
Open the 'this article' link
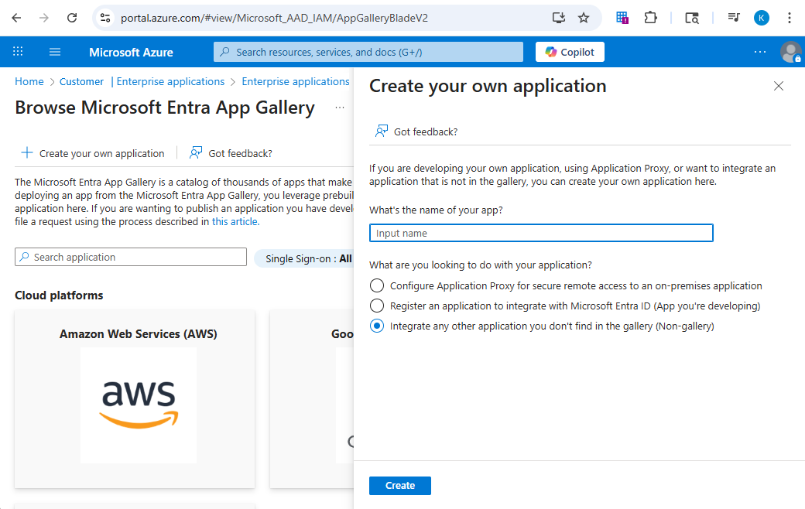(235, 222)
